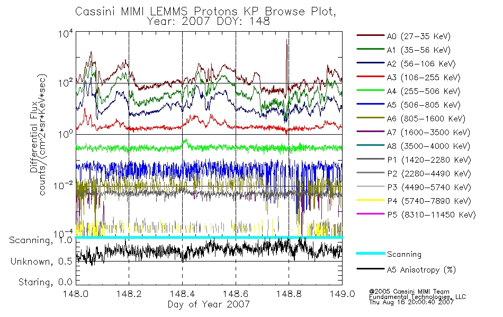
Task: Click the 10^4 y-axis tick label
Action: [66, 33]
